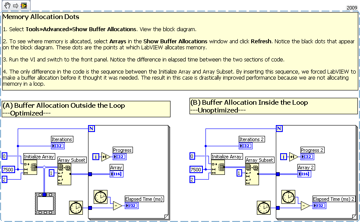Click the subtract node in loop B
360x222 pixels.
pyautogui.click(x=306, y=206)
